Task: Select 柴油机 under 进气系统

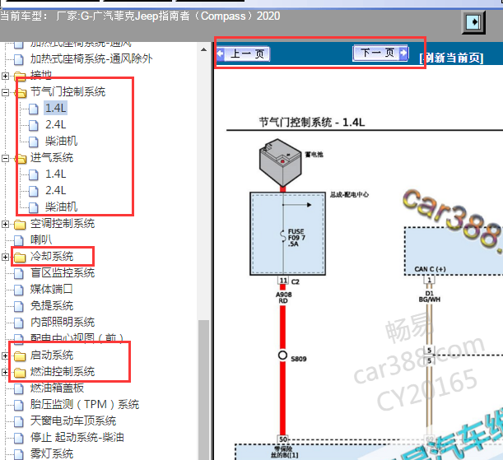Action: tap(61, 207)
